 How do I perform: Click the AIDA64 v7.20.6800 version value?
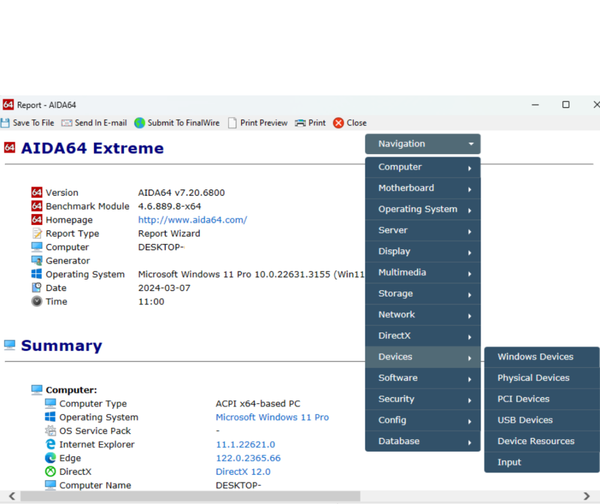(181, 193)
